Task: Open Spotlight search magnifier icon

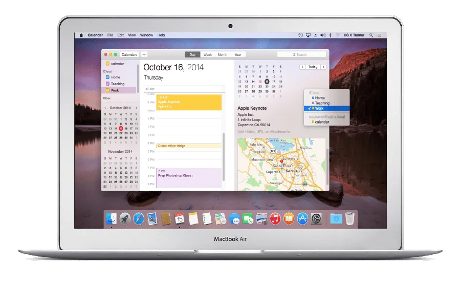Action: point(371,35)
